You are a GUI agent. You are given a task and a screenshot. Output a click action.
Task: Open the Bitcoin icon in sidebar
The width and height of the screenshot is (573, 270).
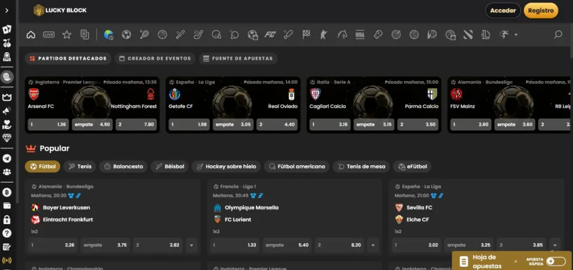tap(7, 193)
